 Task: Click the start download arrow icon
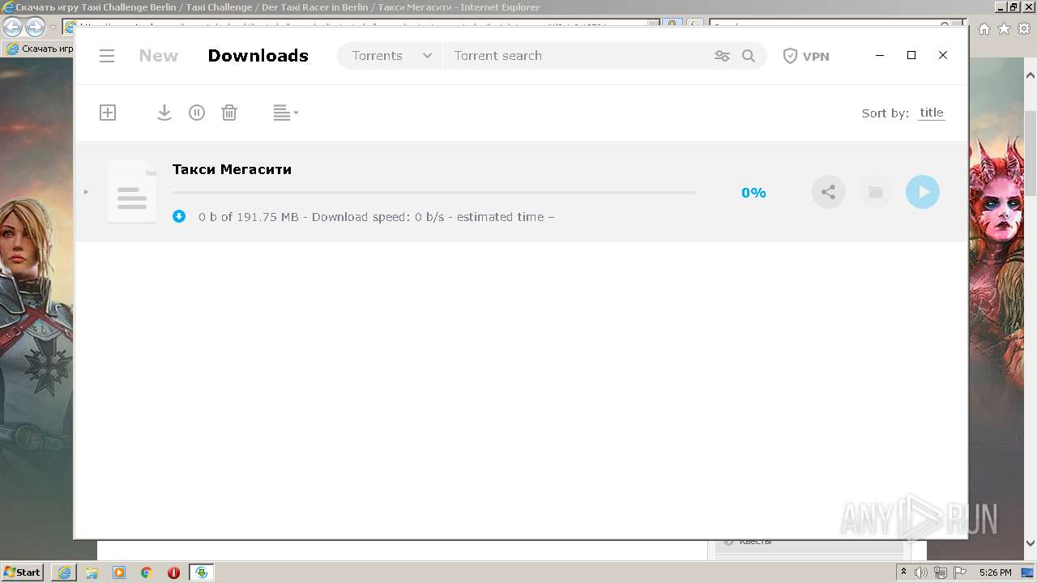coord(164,113)
